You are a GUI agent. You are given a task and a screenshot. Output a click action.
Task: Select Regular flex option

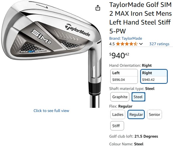(136, 114)
